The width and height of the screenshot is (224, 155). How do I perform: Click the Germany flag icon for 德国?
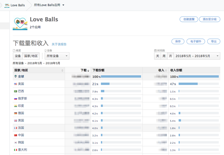15,113
